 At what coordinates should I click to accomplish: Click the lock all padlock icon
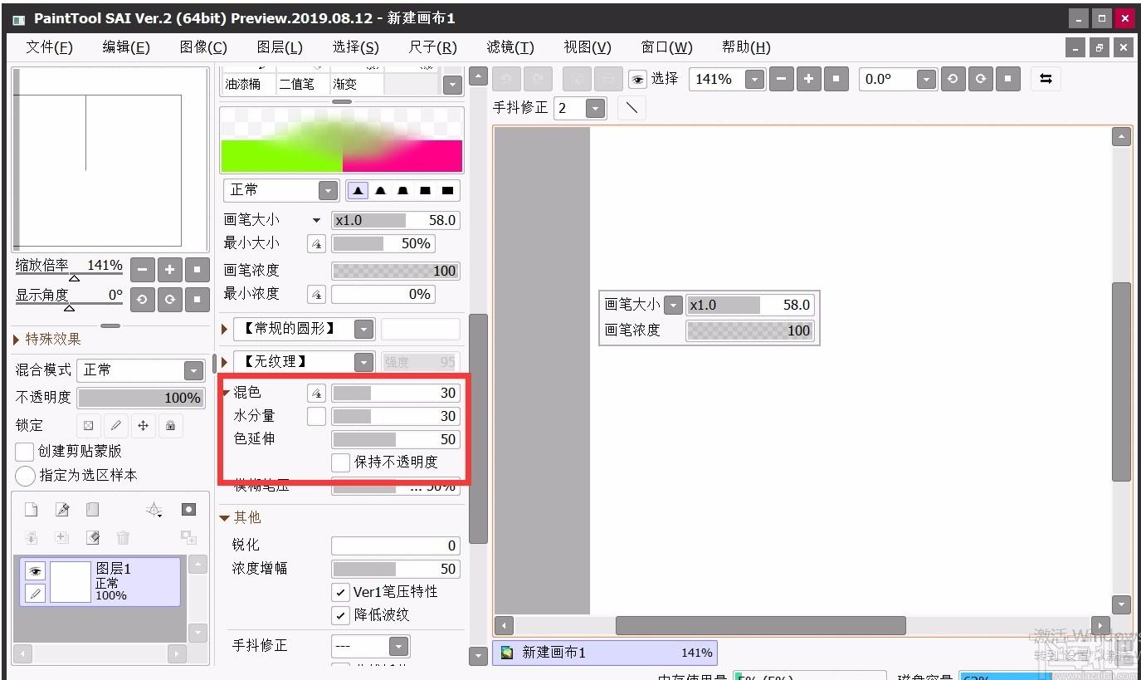click(170, 425)
